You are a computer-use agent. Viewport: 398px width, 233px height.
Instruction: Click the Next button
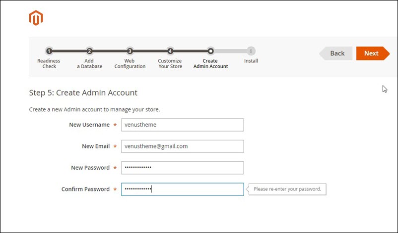[x=371, y=53]
